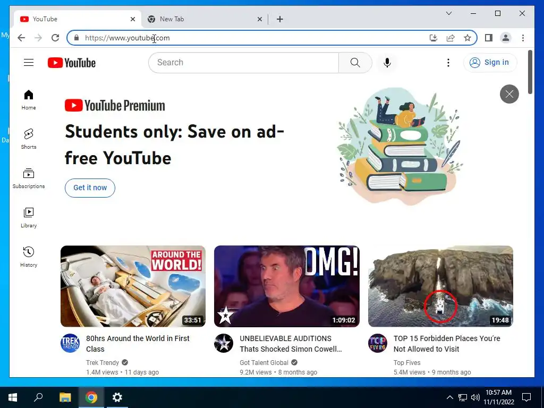Click install app icon in address bar

pyautogui.click(x=433, y=38)
